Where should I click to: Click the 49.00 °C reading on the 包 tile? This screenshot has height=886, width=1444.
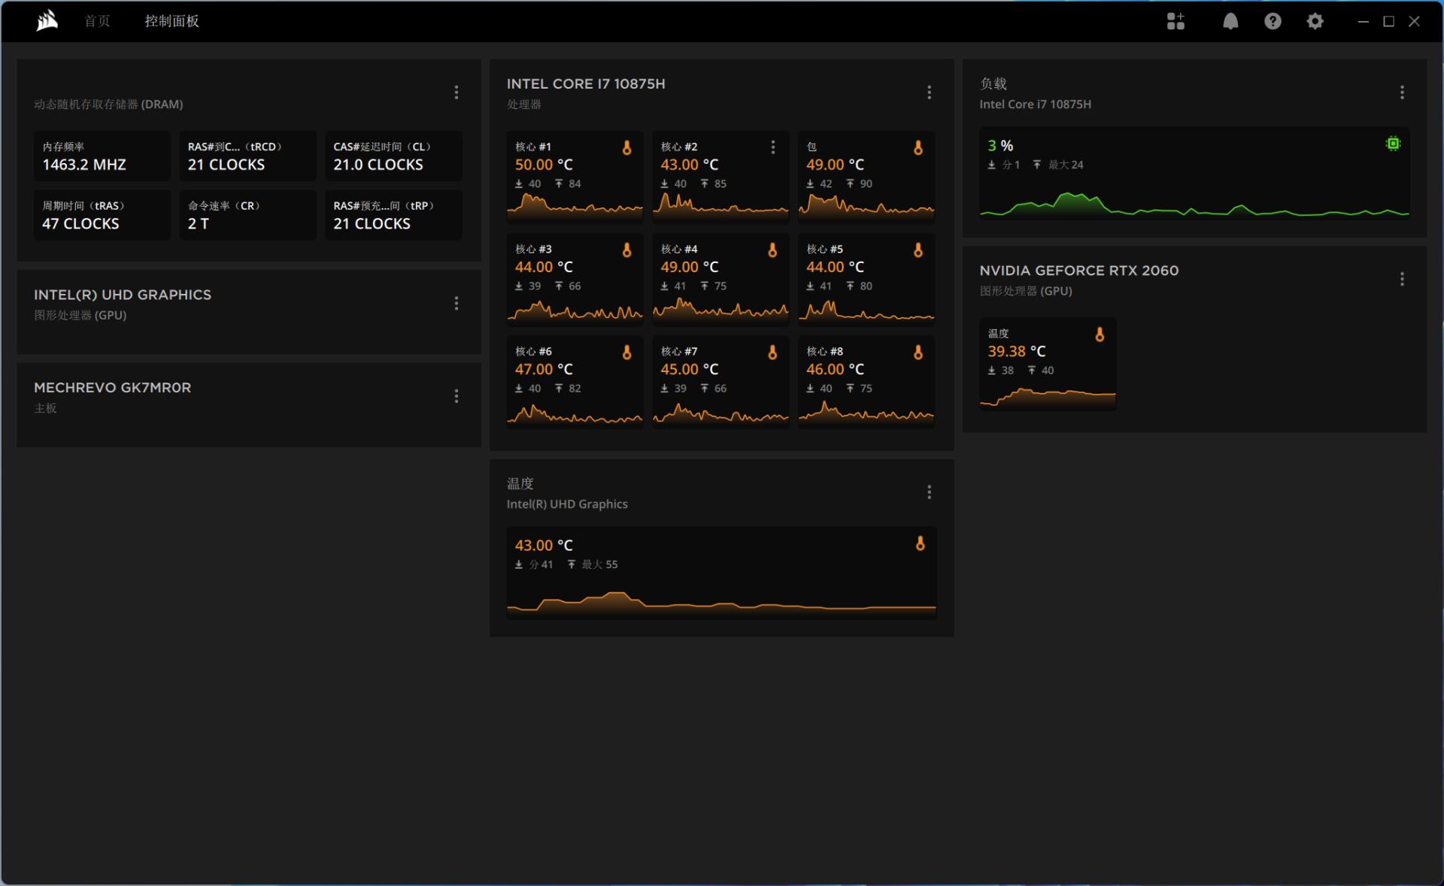(836, 165)
